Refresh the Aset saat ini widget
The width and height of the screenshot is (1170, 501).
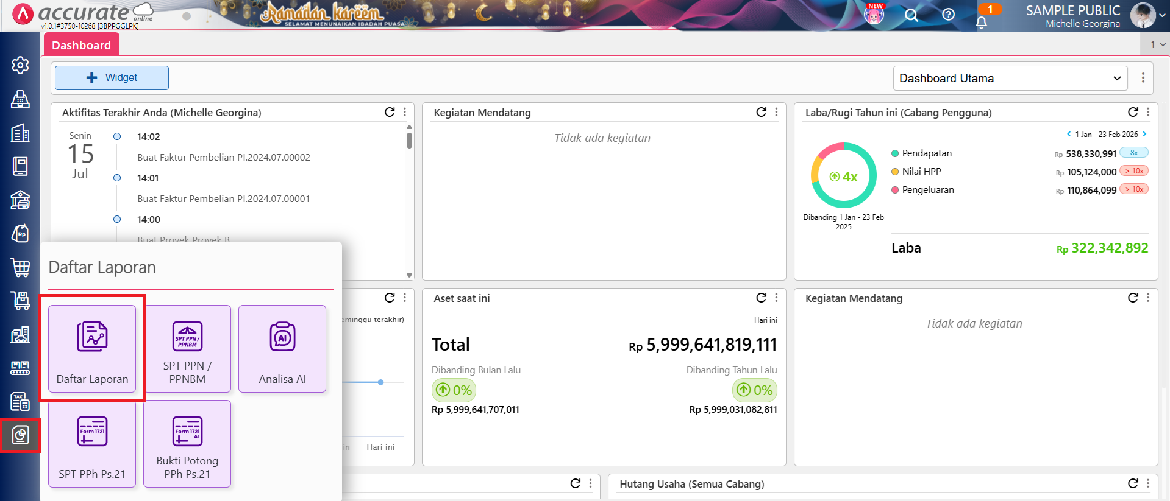point(761,298)
